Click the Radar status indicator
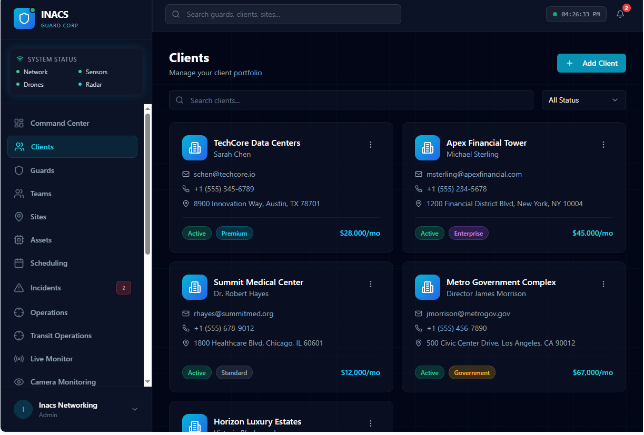The image size is (644, 435). [91, 85]
